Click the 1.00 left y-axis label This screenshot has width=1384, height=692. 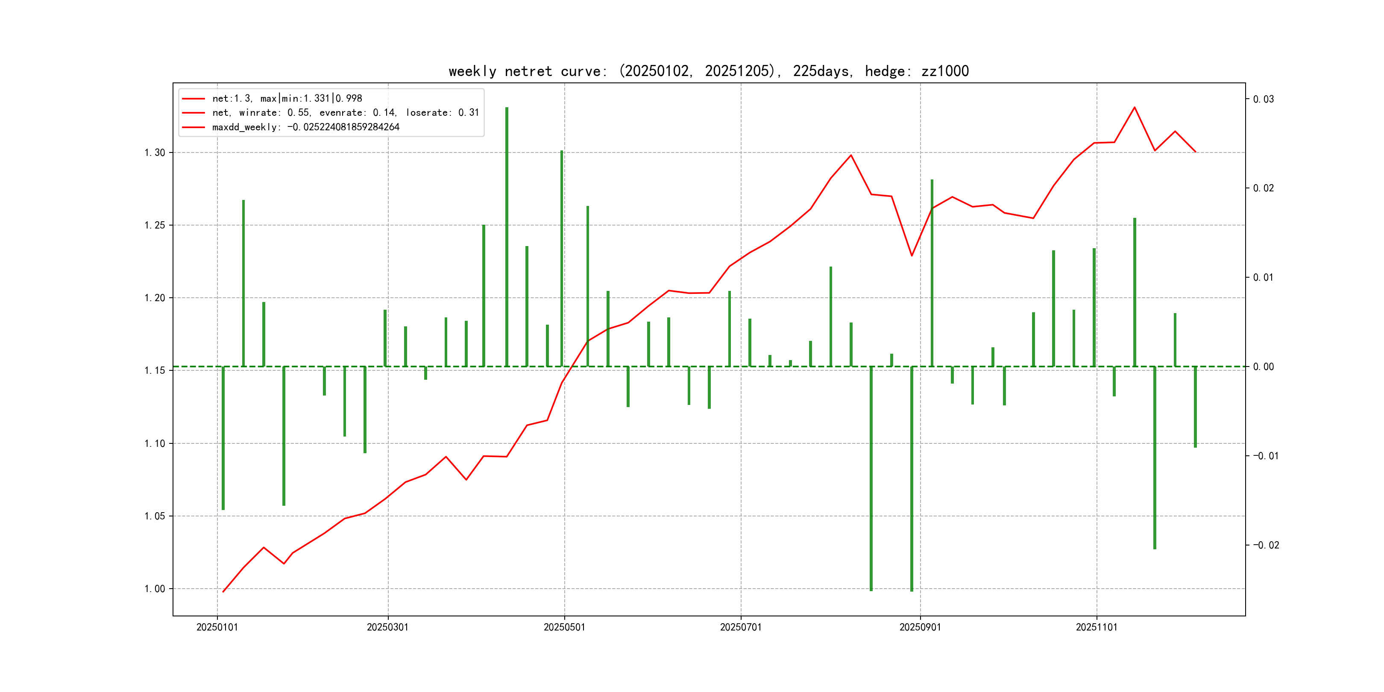coord(155,589)
